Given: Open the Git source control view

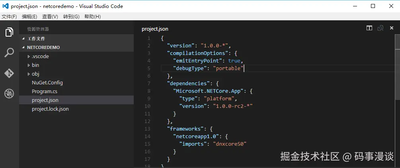Looking at the screenshot, I should [x=9, y=73].
